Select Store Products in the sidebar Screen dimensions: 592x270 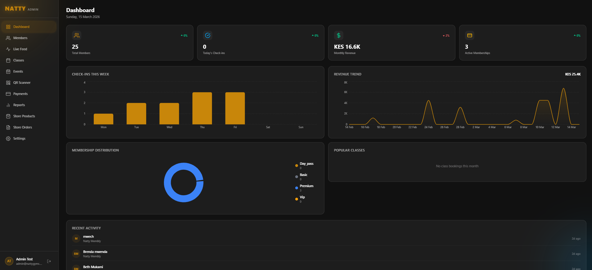(24, 116)
